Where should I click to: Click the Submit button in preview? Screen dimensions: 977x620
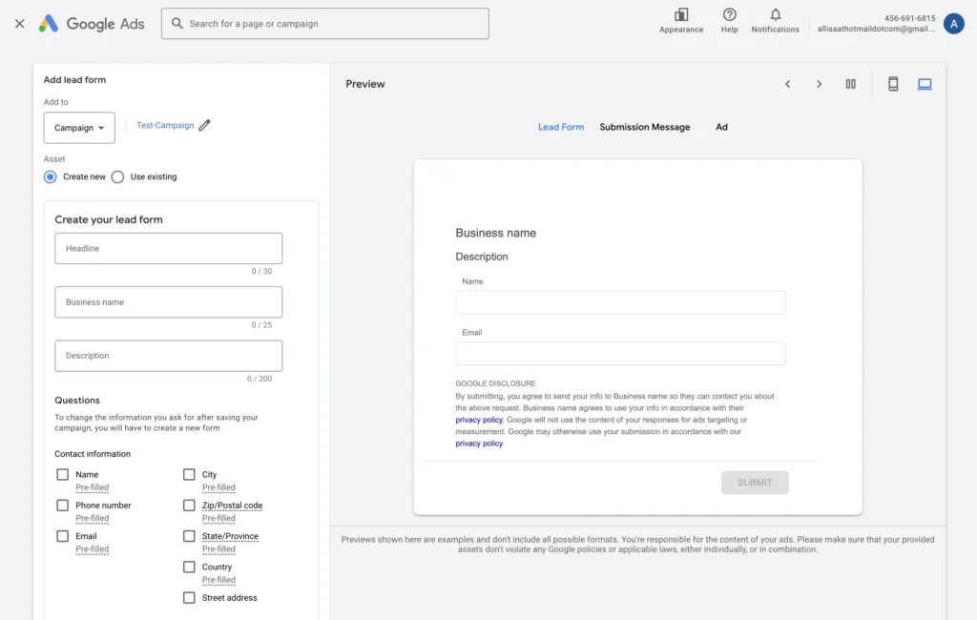click(754, 483)
